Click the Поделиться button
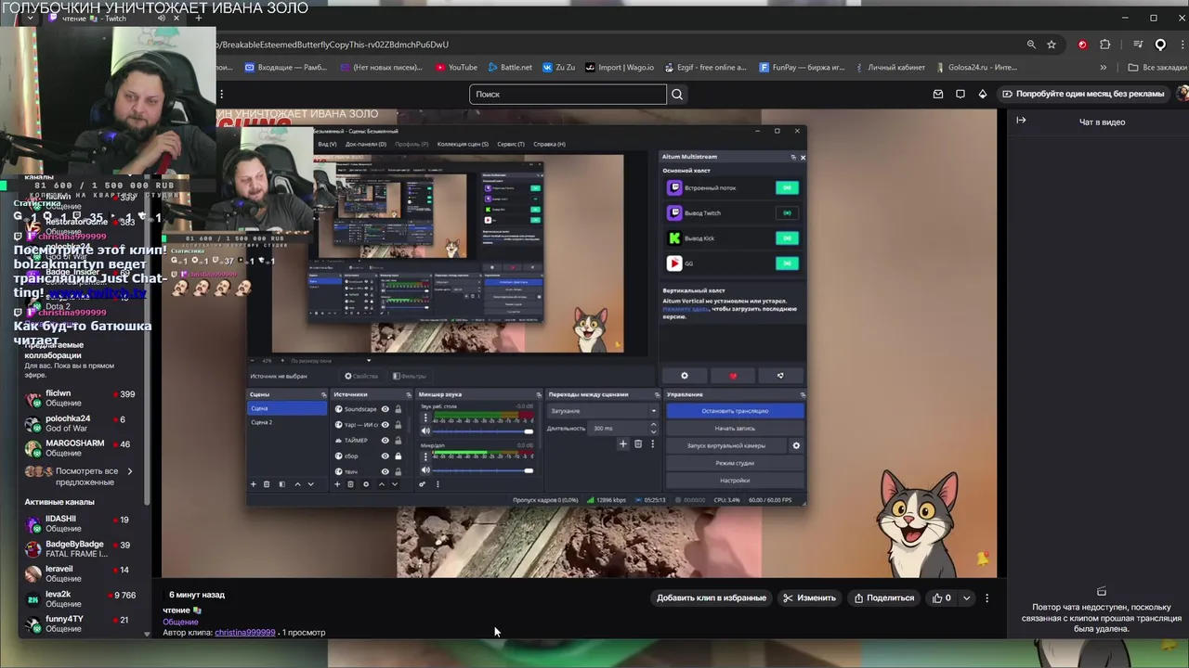 tap(884, 598)
